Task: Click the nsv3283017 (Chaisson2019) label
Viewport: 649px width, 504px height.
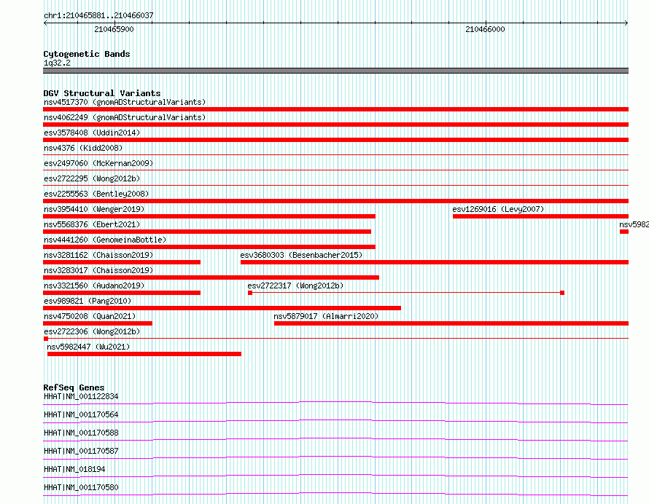Action: (x=98, y=270)
